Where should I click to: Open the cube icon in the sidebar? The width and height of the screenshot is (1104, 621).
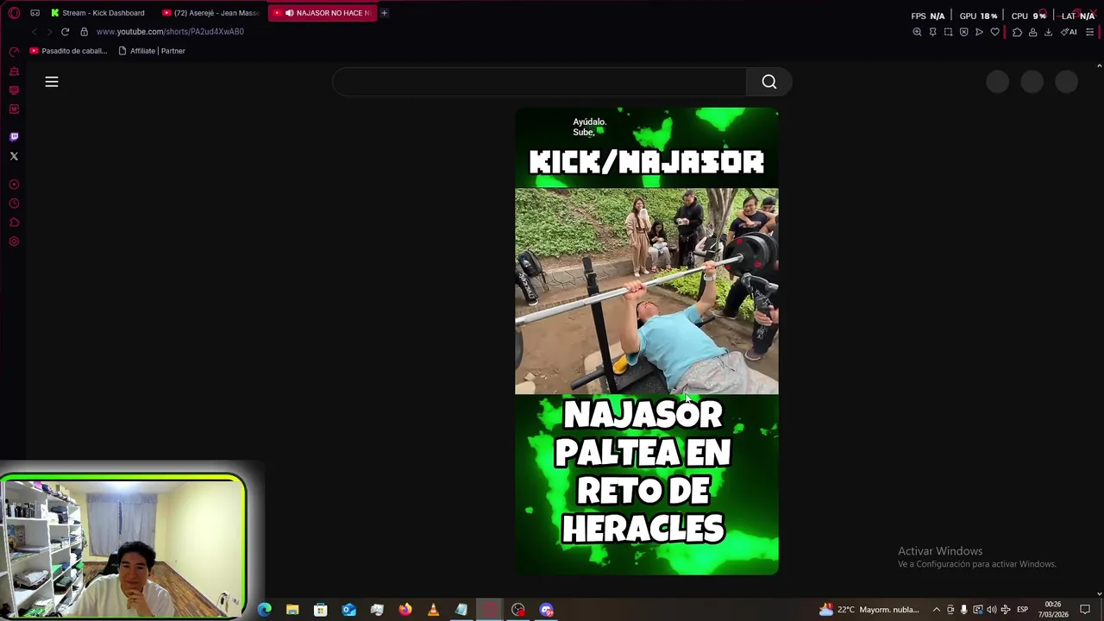(x=14, y=223)
